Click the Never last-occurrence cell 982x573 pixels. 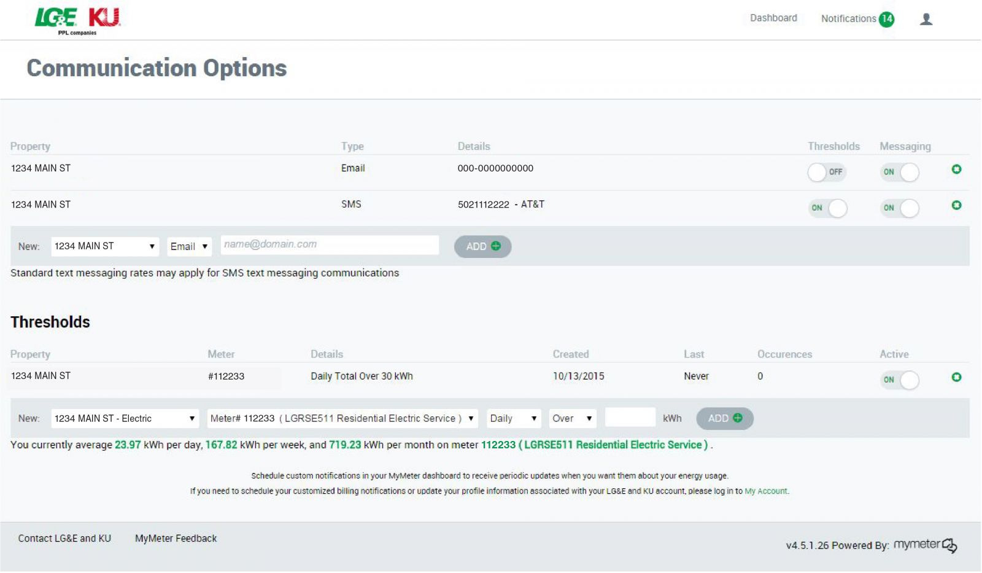[696, 376]
